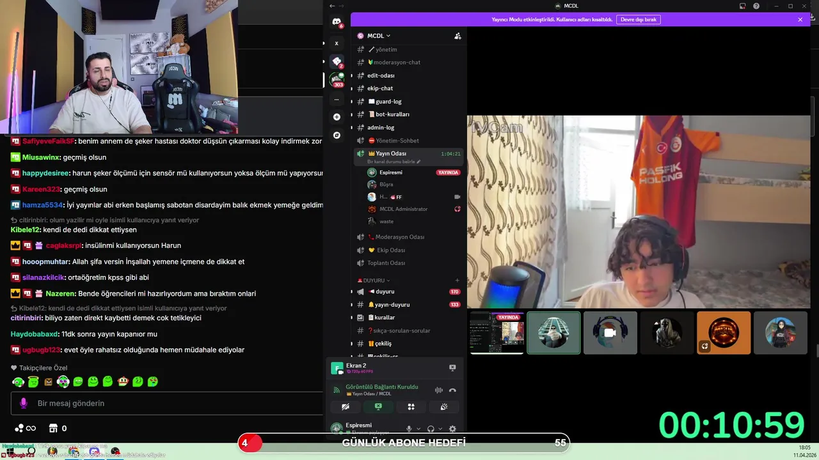This screenshot has width=819, height=460.
Task: Select the MCDL server icon with 303 badge
Action: click(x=337, y=80)
